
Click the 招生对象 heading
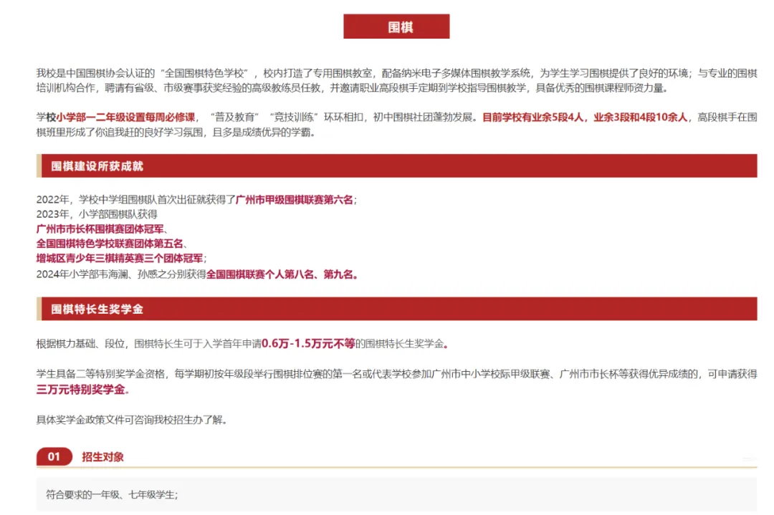(102, 457)
